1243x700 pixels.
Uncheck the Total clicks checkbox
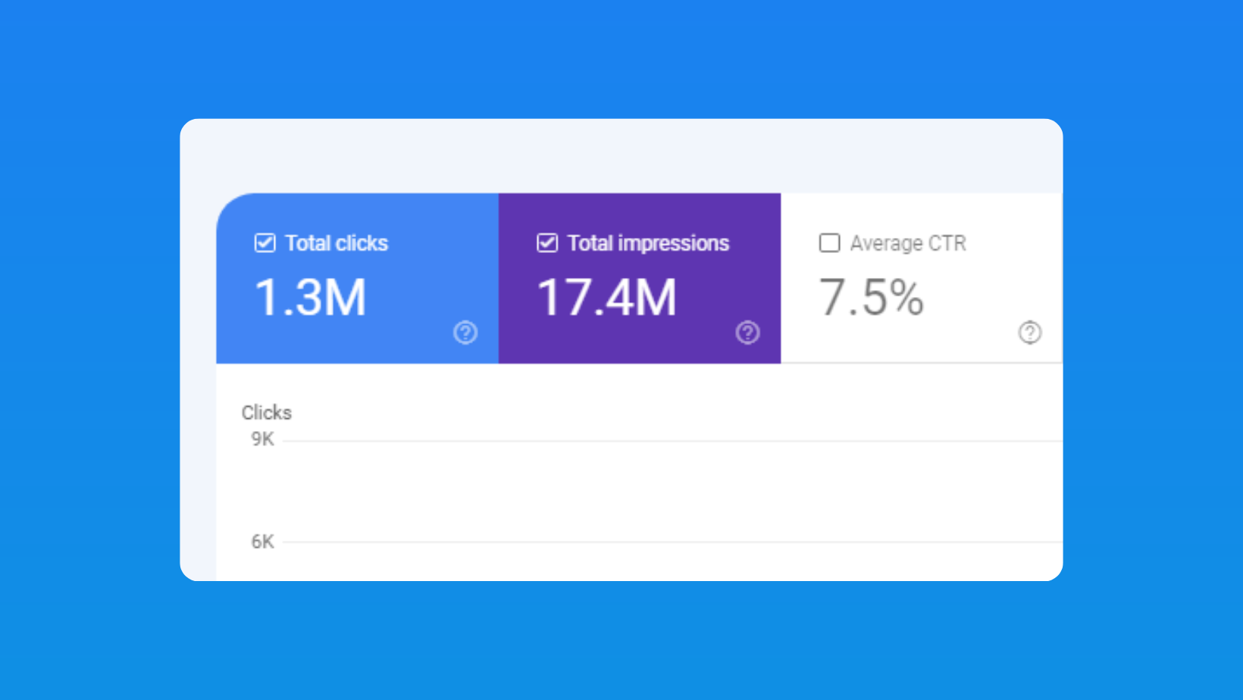click(265, 243)
